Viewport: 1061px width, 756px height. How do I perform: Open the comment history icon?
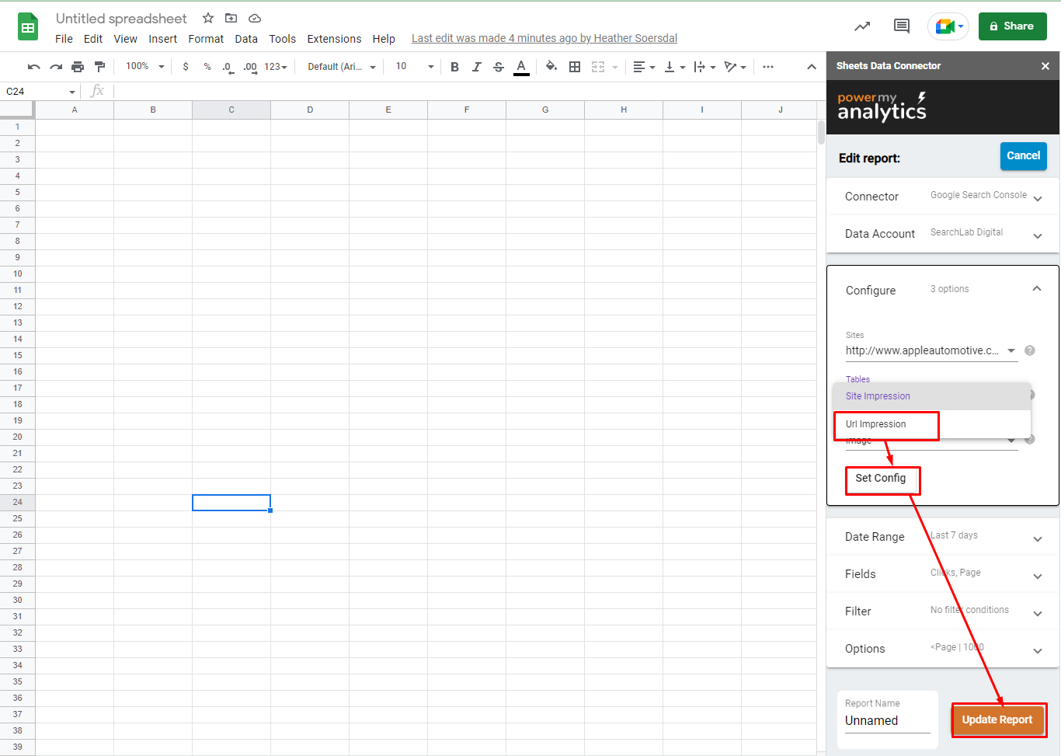902,26
